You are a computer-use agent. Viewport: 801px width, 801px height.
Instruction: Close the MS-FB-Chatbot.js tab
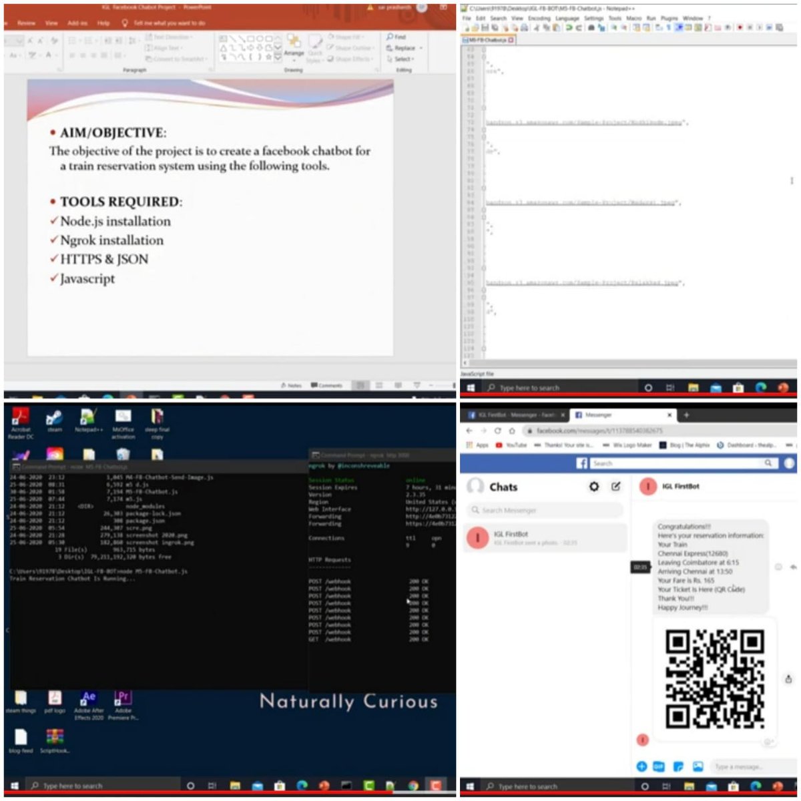pyautogui.click(x=512, y=40)
